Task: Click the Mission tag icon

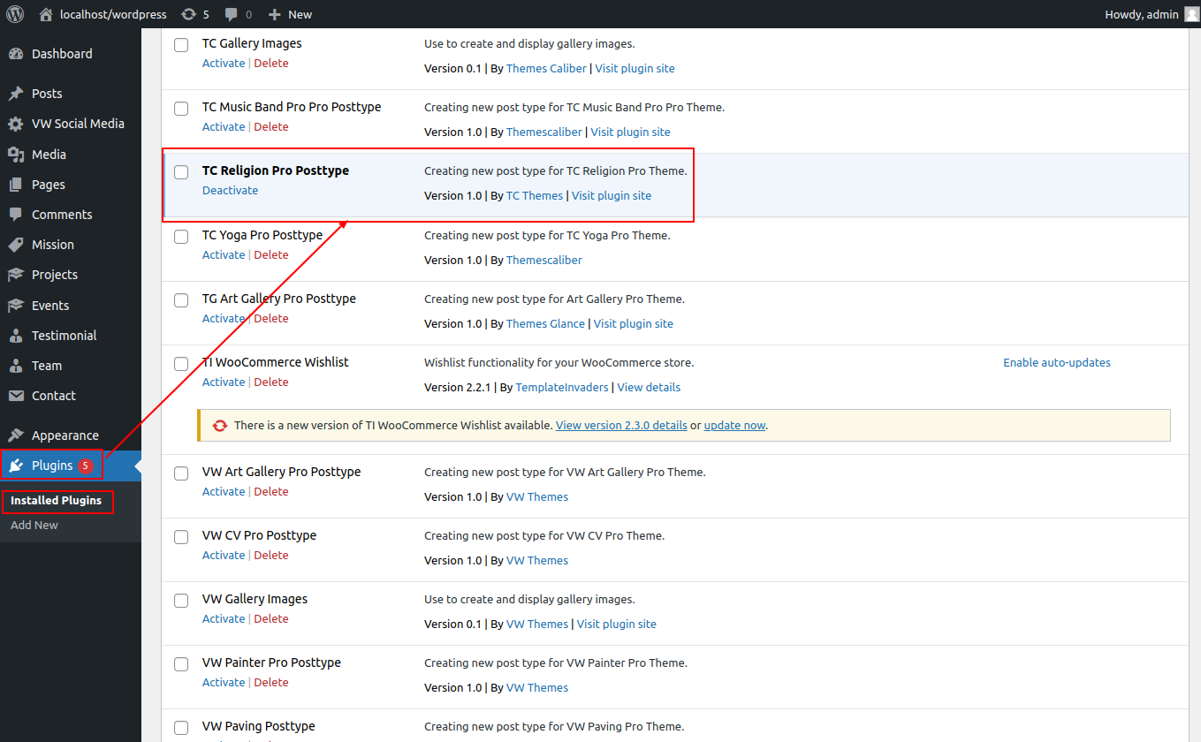Action: point(16,245)
